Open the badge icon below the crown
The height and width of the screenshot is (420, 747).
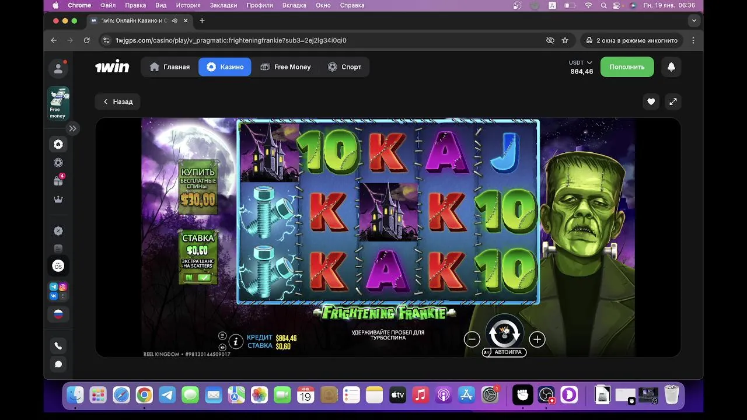[x=58, y=231]
